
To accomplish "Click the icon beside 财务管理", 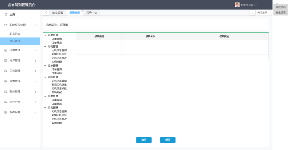I will point(6,92).
